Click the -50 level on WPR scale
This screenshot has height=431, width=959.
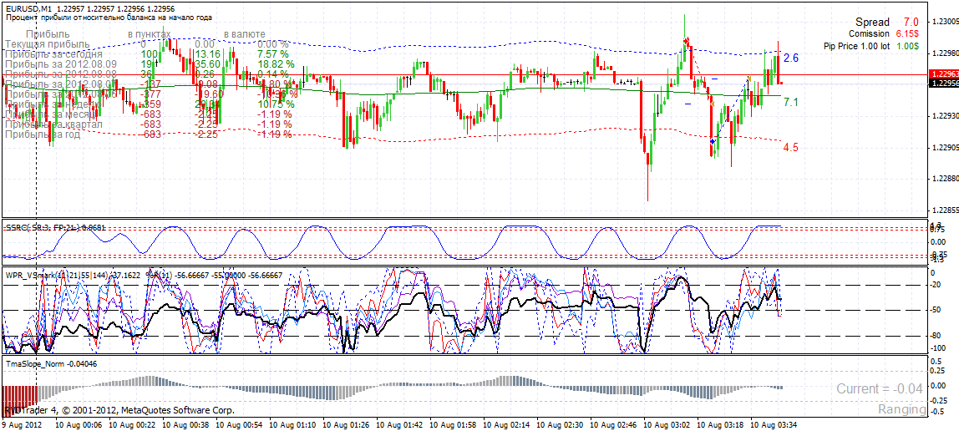pyautogui.click(x=937, y=311)
